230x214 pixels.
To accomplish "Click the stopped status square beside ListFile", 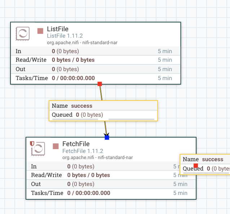I will pyautogui.click(x=40, y=31).
